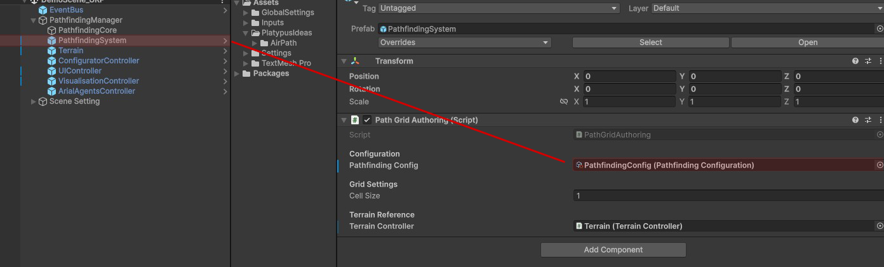Image resolution: width=884 pixels, height=267 pixels.
Task: Click the Add Component button
Action: pyautogui.click(x=613, y=250)
